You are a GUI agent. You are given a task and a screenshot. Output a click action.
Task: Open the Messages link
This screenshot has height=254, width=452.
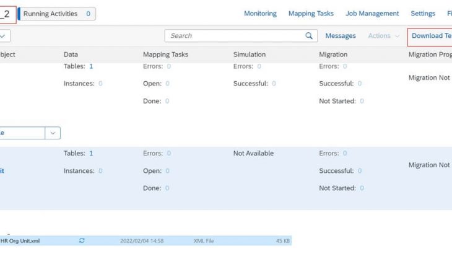[341, 36]
